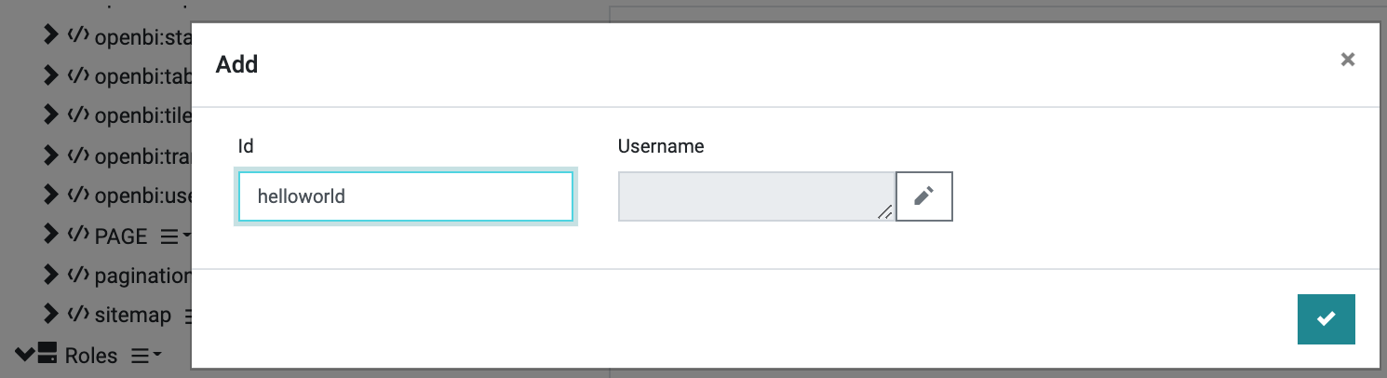Click the Id field containing helloworld
The height and width of the screenshot is (378, 1387).
coord(406,196)
